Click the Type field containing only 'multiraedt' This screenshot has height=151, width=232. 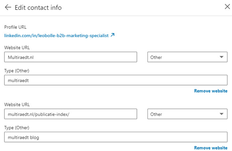click(x=116, y=80)
